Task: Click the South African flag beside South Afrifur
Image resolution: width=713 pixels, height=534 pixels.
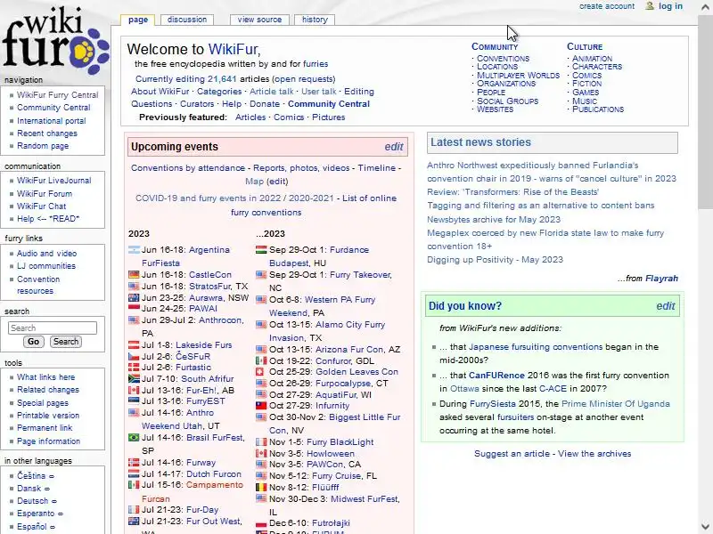Action: (x=134, y=379)
